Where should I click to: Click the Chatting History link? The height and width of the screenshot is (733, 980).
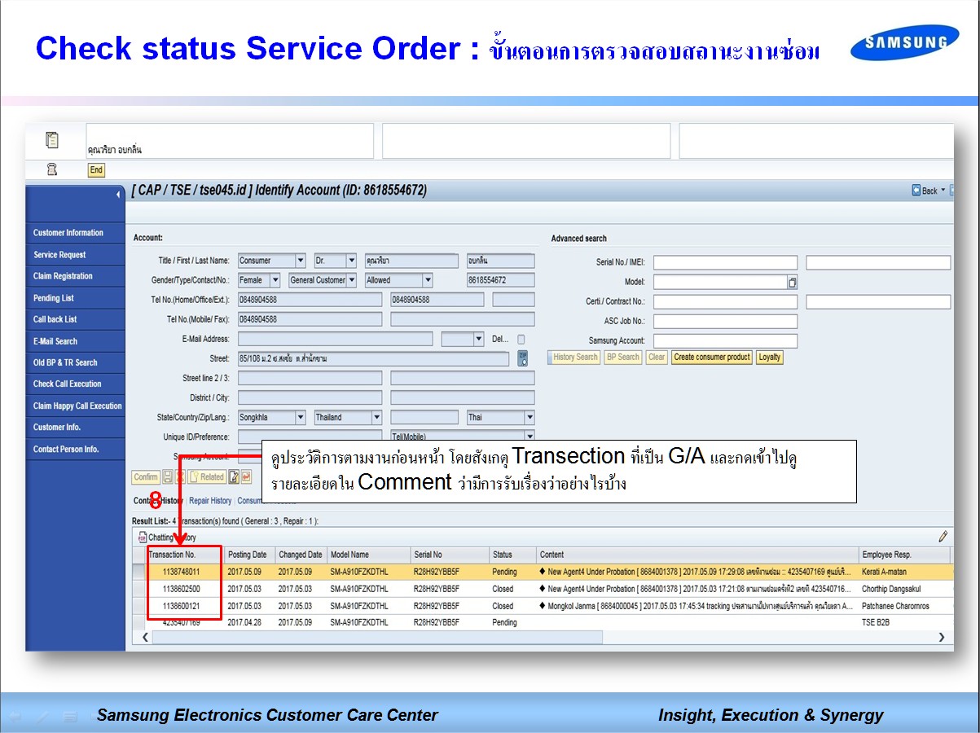point(172,538)
